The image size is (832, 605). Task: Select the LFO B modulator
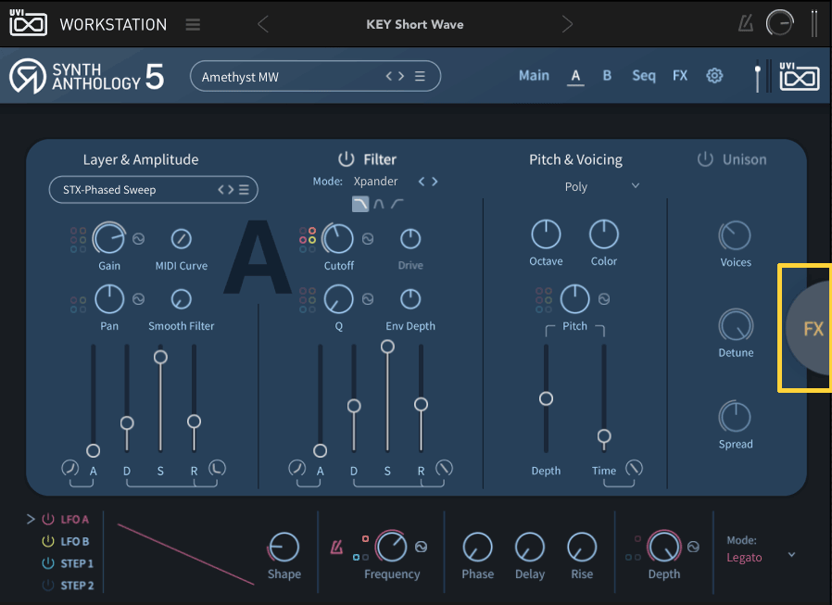pos(75,541)
